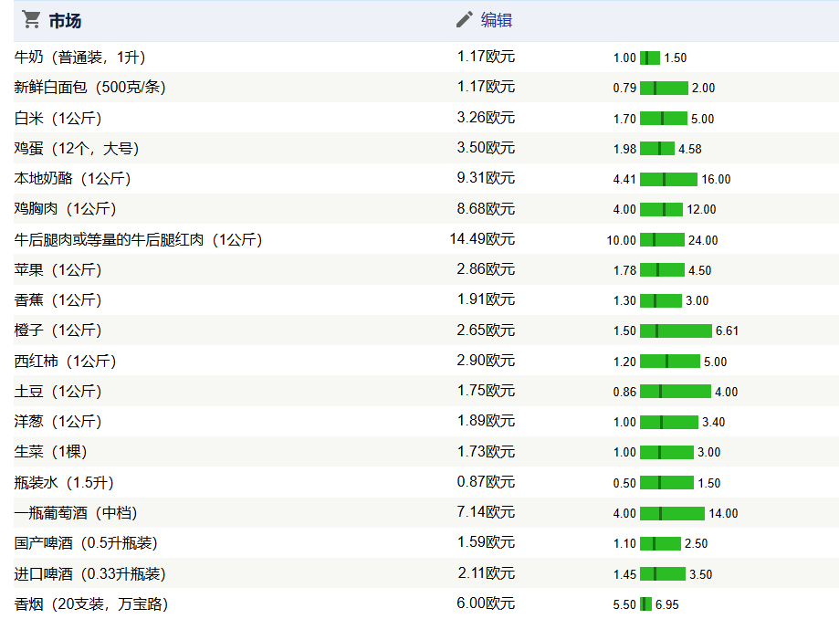Click the 苹果（1公斤）item name
This screenshot has height=619, width=839.
click(x=58, y=269)
